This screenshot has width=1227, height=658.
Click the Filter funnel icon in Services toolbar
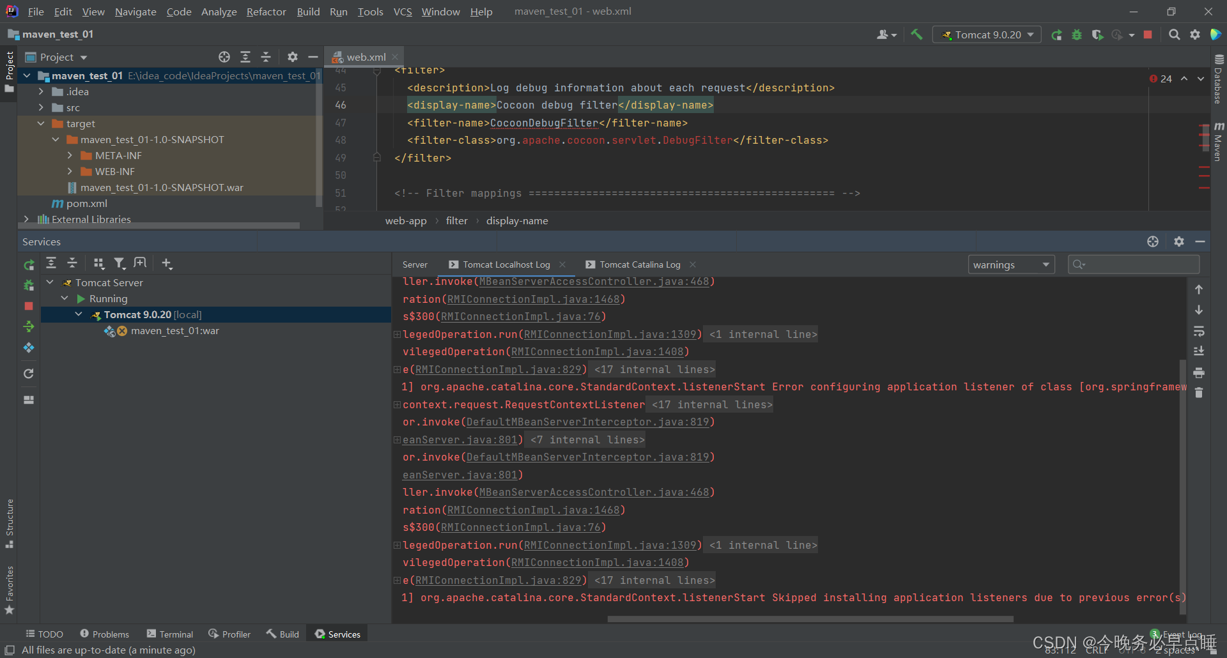pyautogui.click(x=120, y=263)
